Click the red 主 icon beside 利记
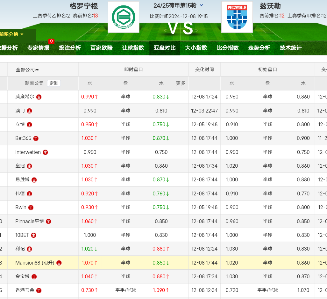327x299 pixels. pos(29,249)
